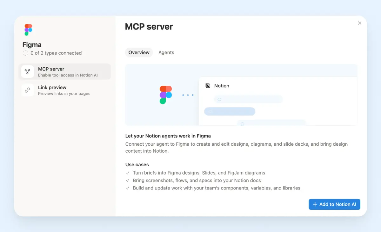Click 'Preview links in your pages' subtitle
Viewport: 381px width, 232px height.
(x=64, y=94)
